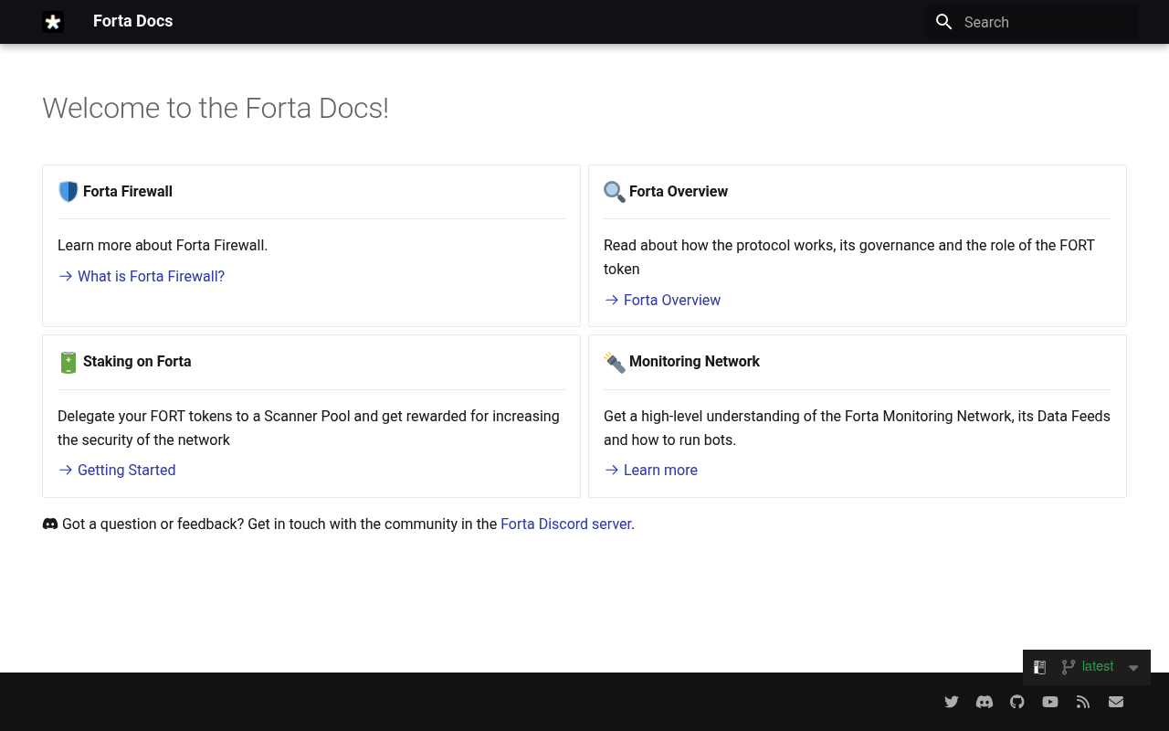Click the 'Forta Overview' card heading
Image resolution: width=1169 pixels, height=731 pixels.
coord(679,191)
